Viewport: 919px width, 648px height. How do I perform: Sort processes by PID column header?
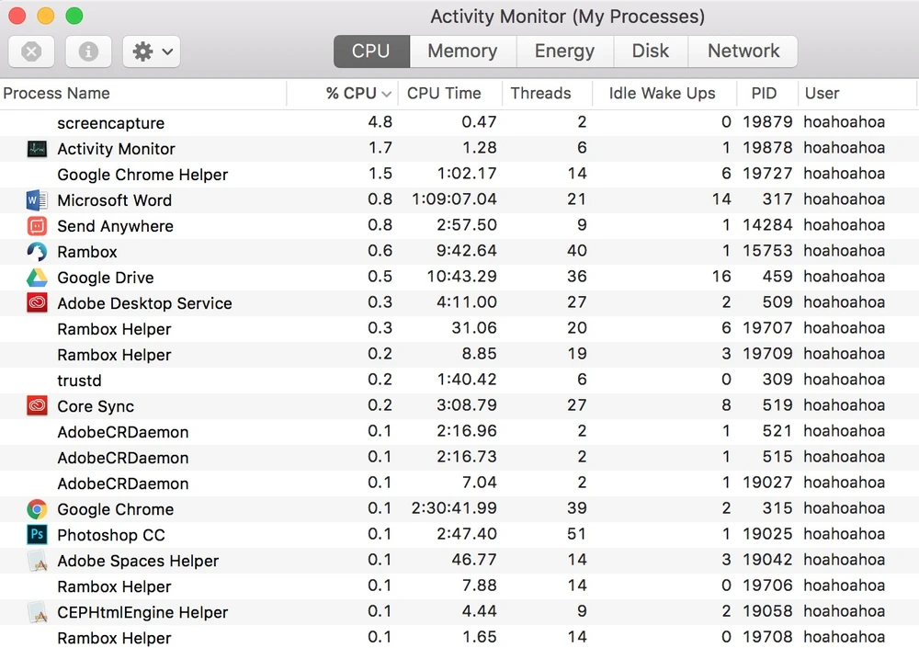tap(764, 93)
